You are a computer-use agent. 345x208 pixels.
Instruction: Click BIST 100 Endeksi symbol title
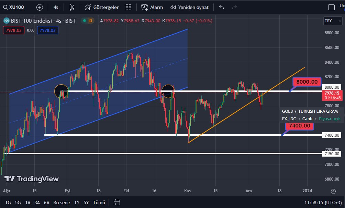pos(43,21)
